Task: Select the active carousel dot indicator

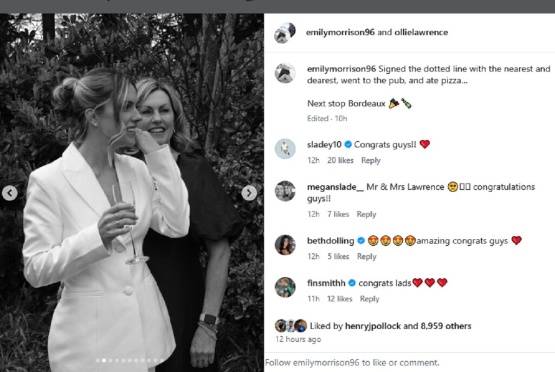Action: point(104,360)
